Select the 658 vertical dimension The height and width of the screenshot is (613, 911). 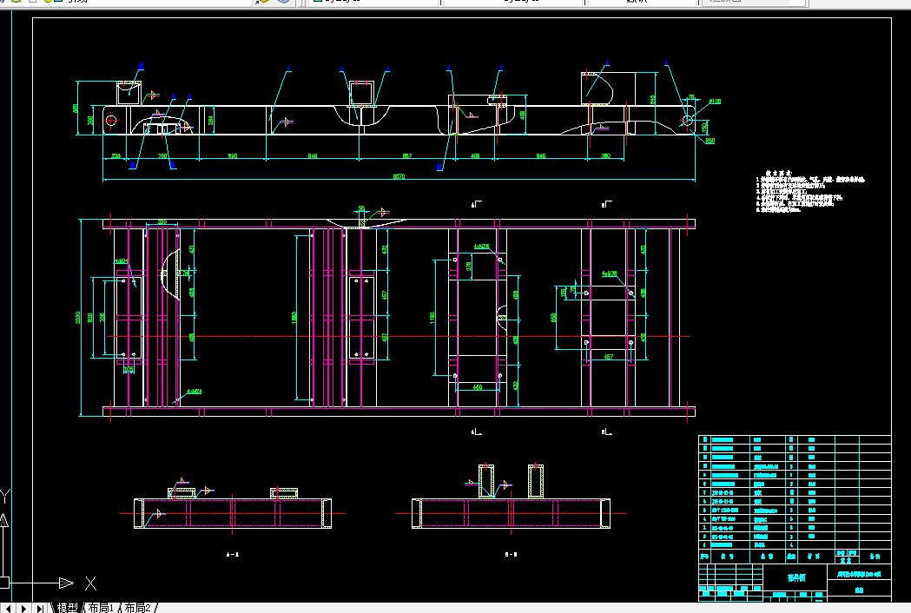click(x=554, y=318)
